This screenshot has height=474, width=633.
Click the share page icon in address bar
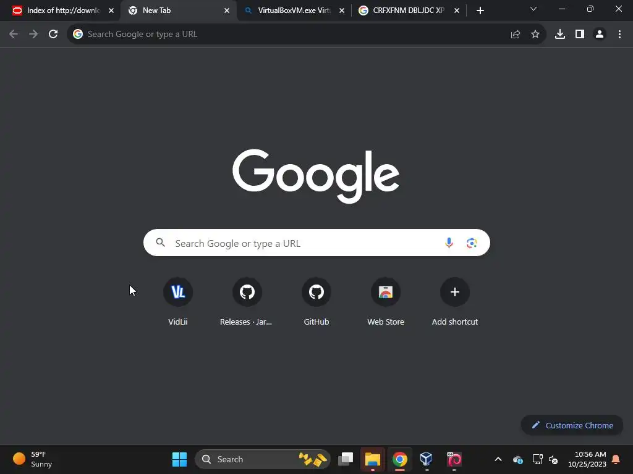point(516,35)
